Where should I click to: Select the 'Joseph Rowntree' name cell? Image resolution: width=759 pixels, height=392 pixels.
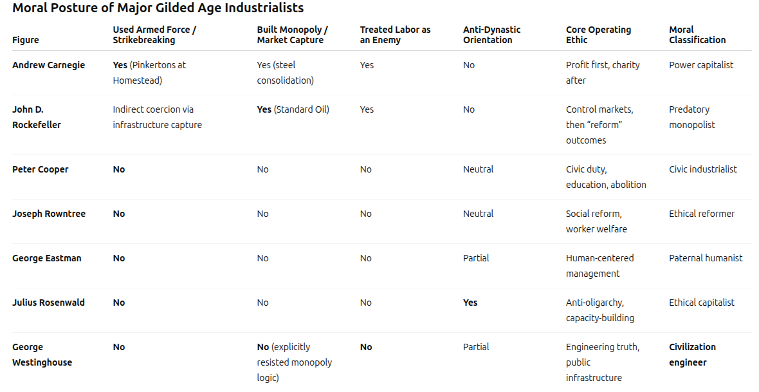coord(49,214)
